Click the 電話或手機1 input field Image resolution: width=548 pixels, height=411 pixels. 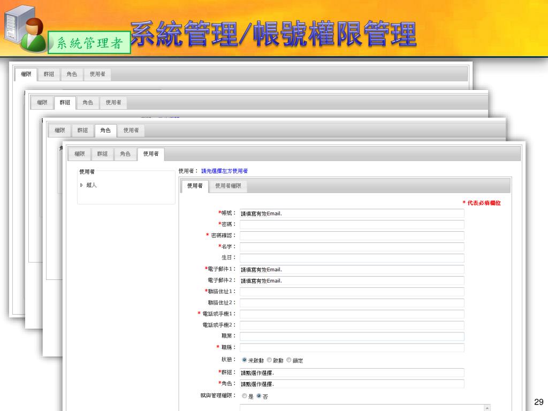pos(352,314)
